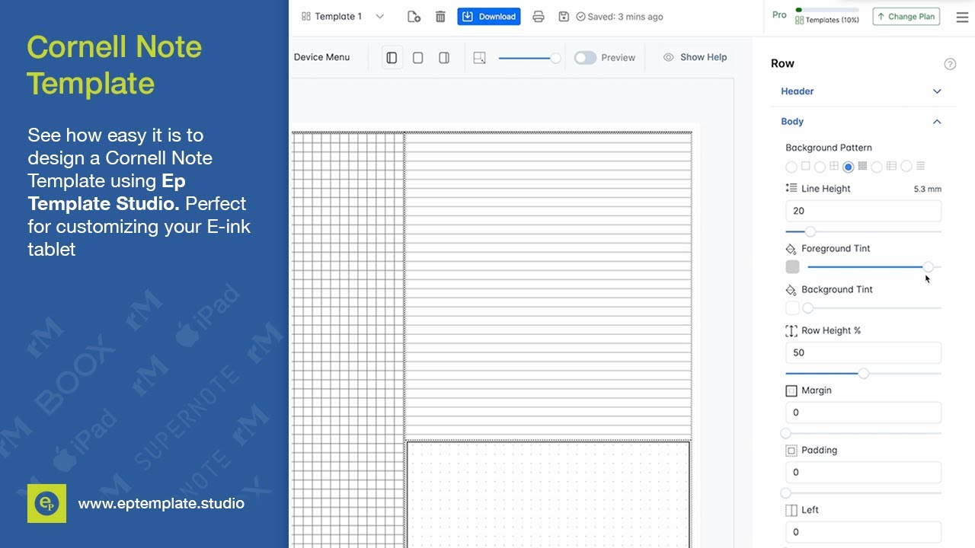Click the Left value input field
Image resolution: width=975 pixels, height=548 pixels.
point(863,532)
